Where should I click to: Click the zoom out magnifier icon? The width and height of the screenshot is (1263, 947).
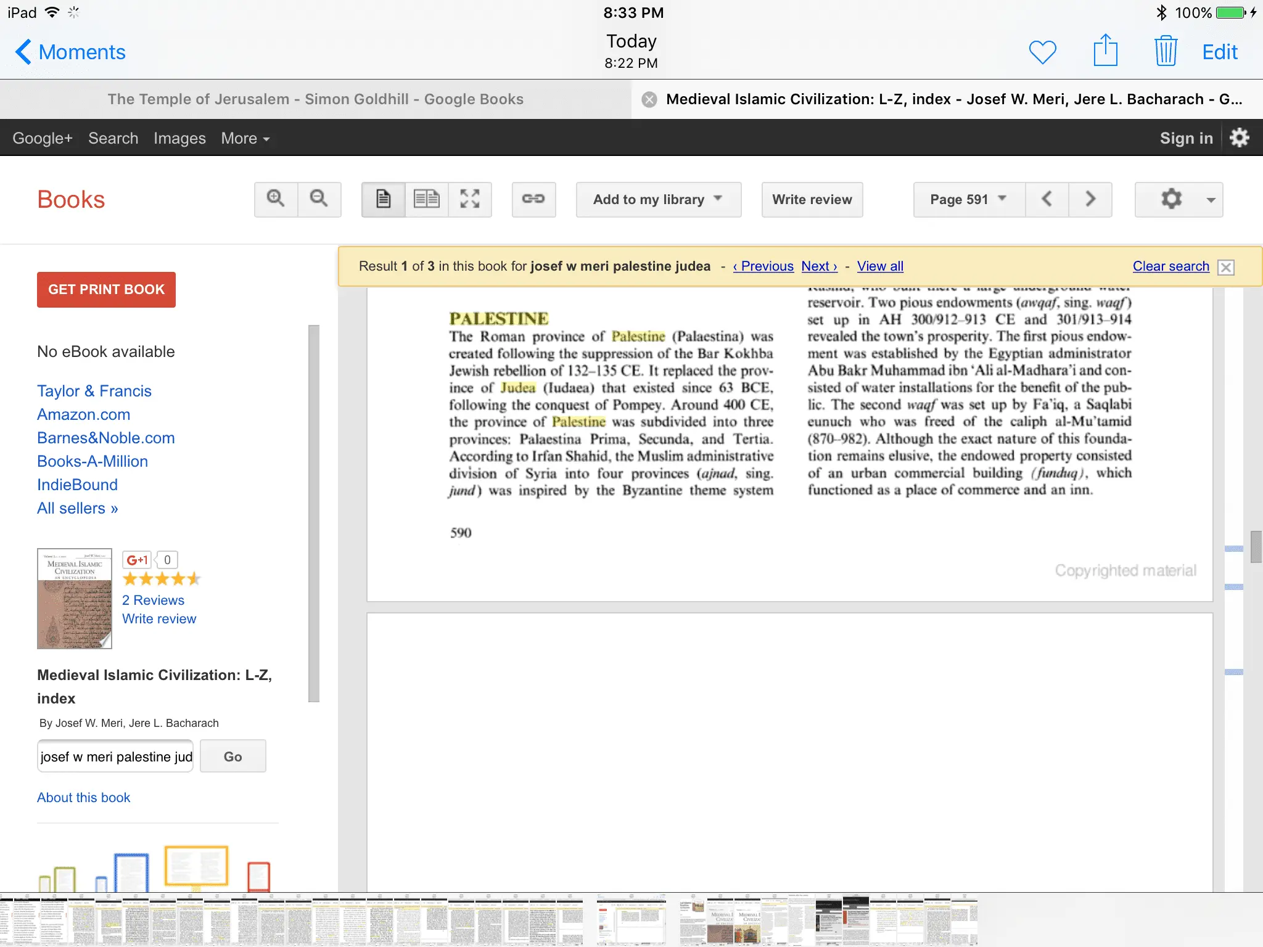click(x=319, y=199)
